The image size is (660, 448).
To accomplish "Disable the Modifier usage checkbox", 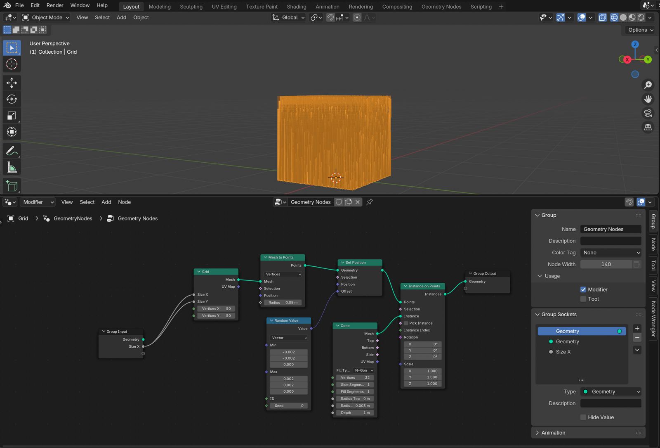I will pos(583,289).
